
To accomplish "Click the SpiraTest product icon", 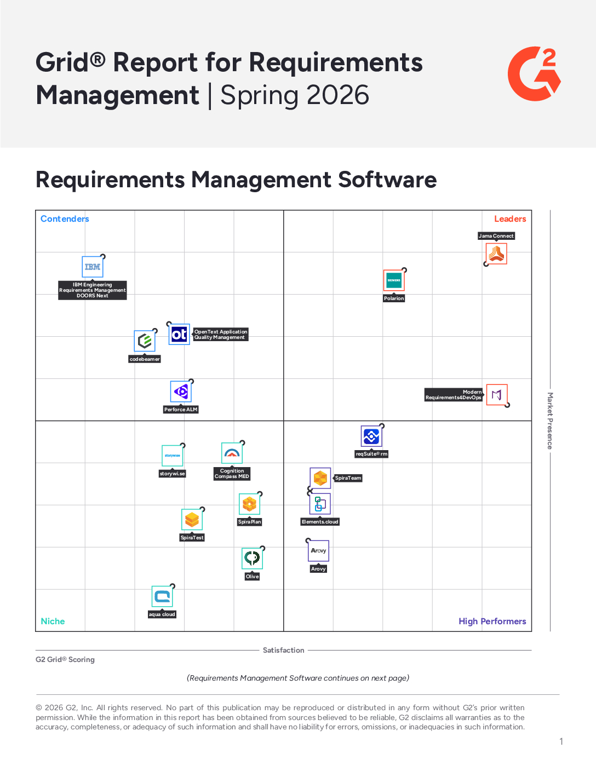I will (192, 520).
